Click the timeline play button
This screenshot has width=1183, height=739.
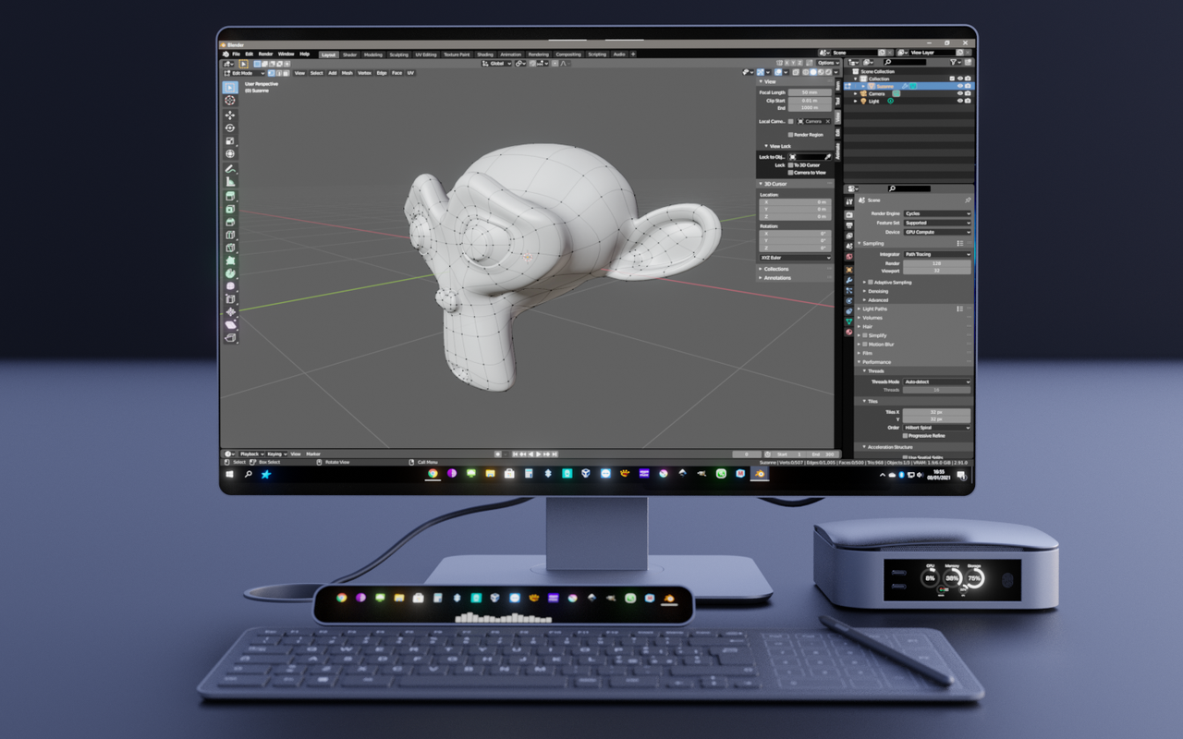coord(539,454)
